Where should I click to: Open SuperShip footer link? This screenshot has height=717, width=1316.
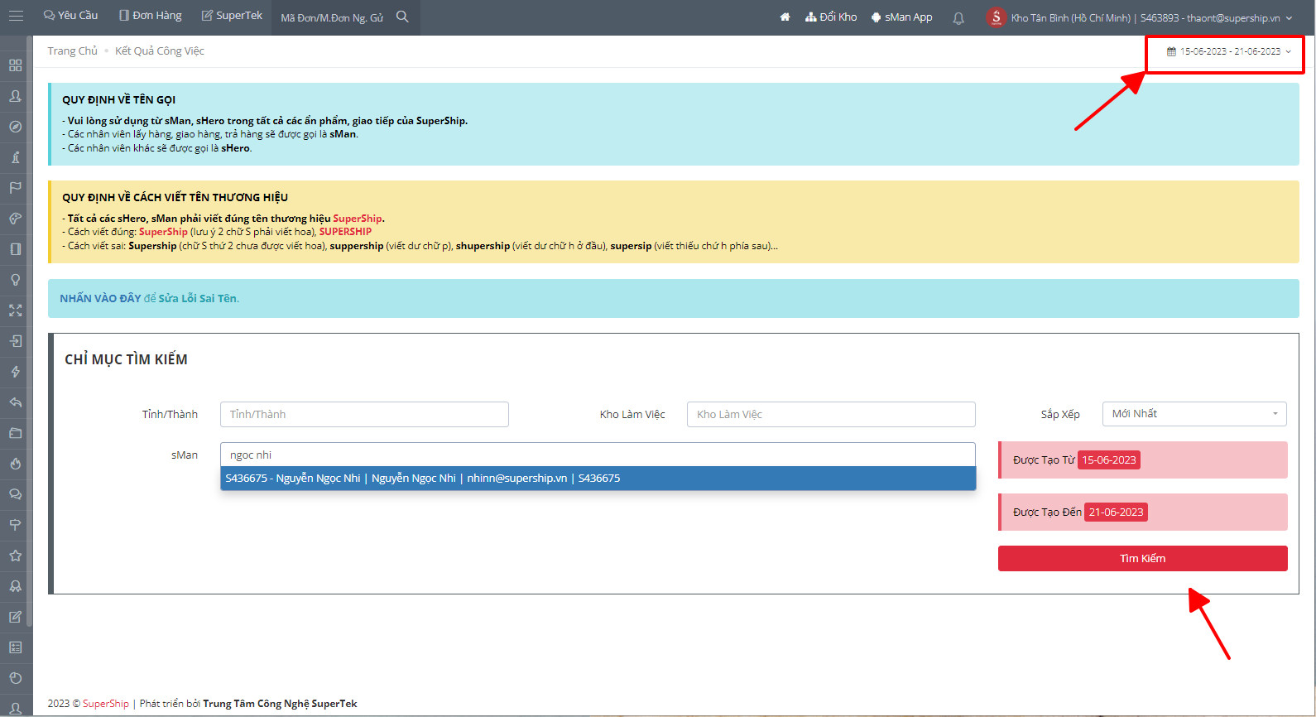point(106,704)
